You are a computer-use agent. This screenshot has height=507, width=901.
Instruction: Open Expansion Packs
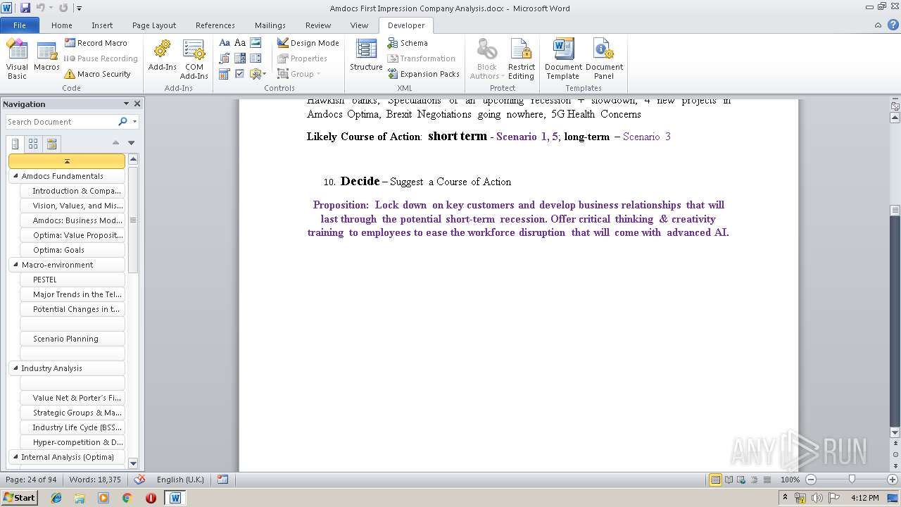click(423, 74)
